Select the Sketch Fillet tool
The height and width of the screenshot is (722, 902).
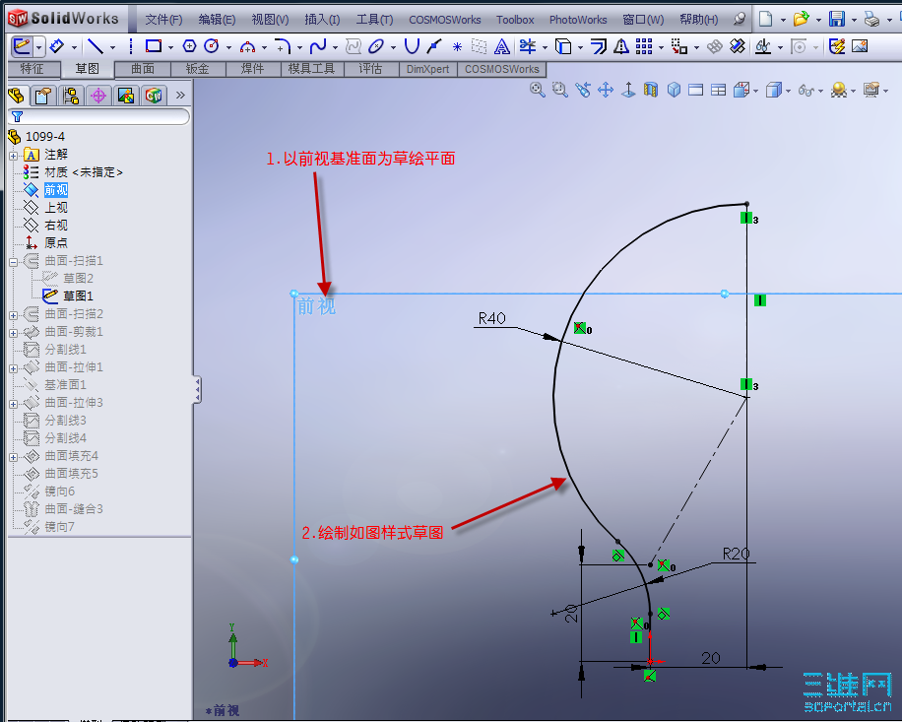tap(282, 46)
